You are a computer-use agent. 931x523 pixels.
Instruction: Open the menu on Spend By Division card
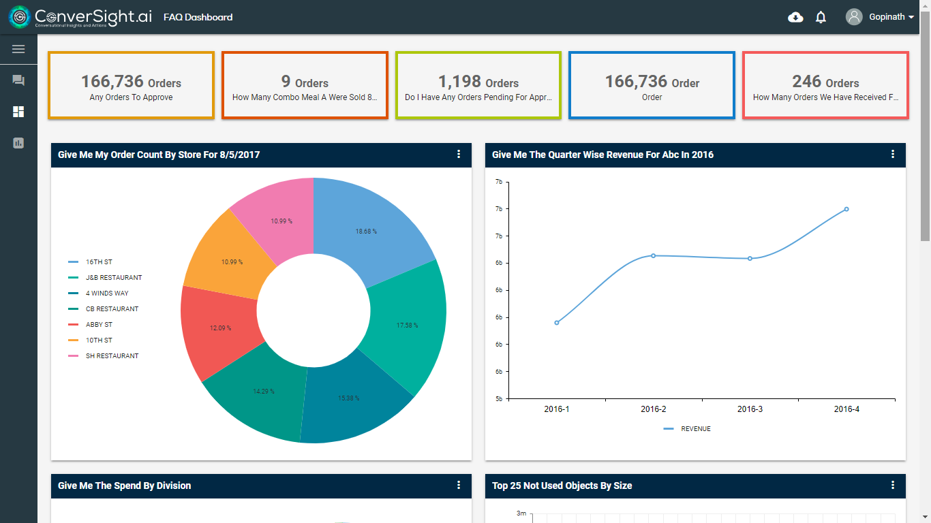point(459,486)
